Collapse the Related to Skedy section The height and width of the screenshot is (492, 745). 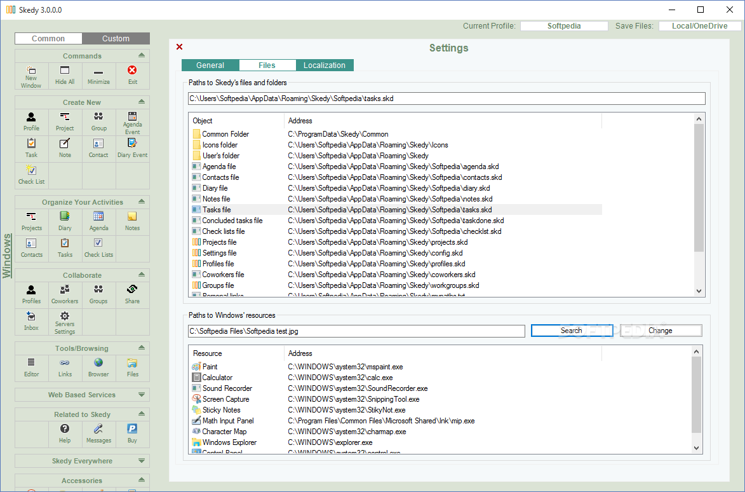(142, 414)
